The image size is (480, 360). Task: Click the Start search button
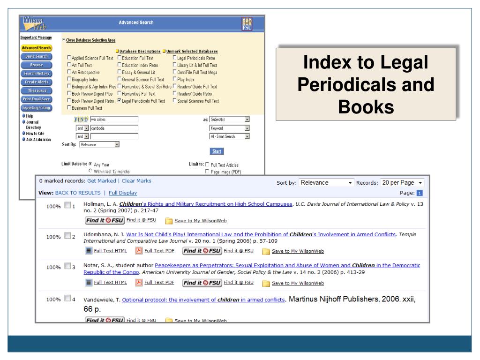point(217,151)
